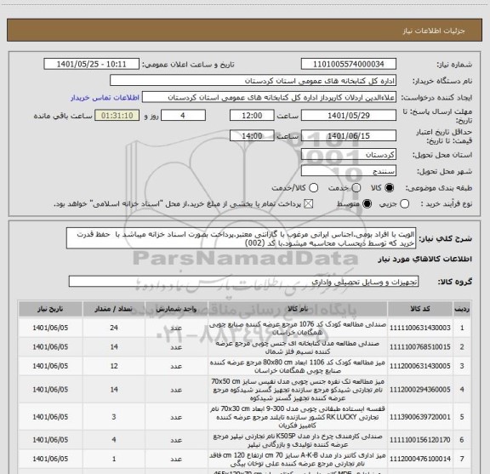This screenshot has height=474, width=490.
Task: Click the جزئیات اطلاعات نیاز header title
Action: 434,31
